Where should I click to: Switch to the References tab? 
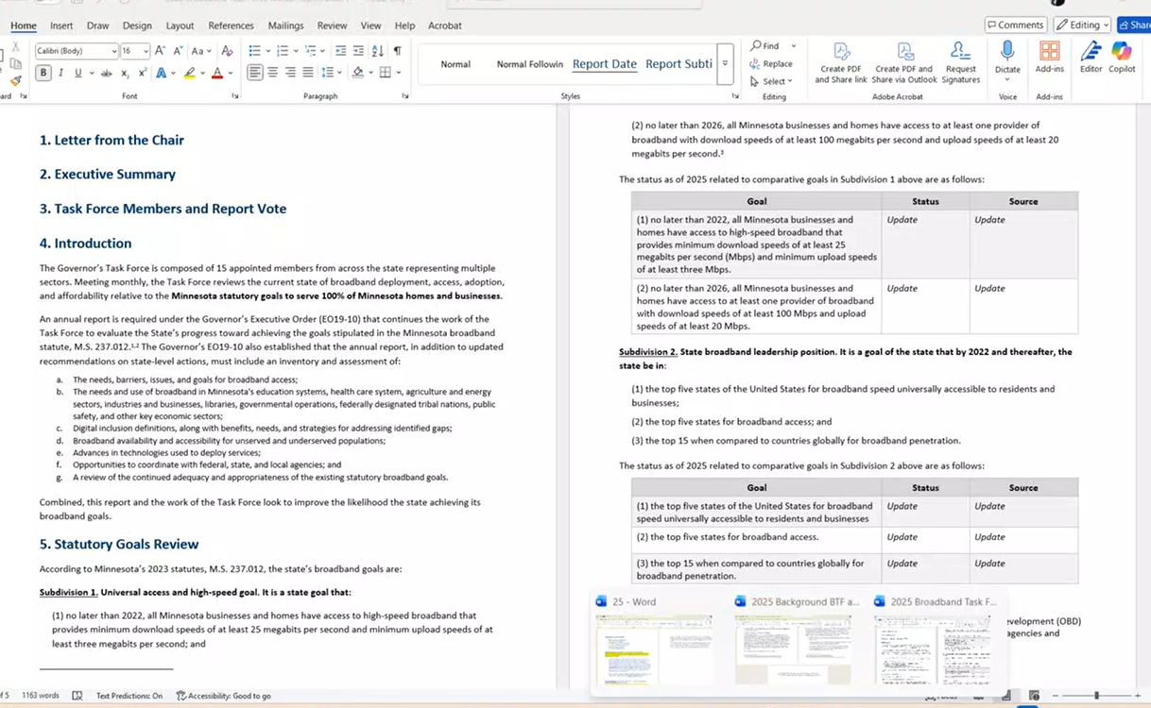tap(231, 25)
